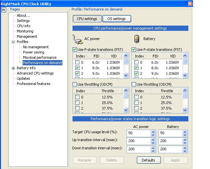Screen dimensions: 210x169
Task: Select the No management profile
Action: point(36,47)
